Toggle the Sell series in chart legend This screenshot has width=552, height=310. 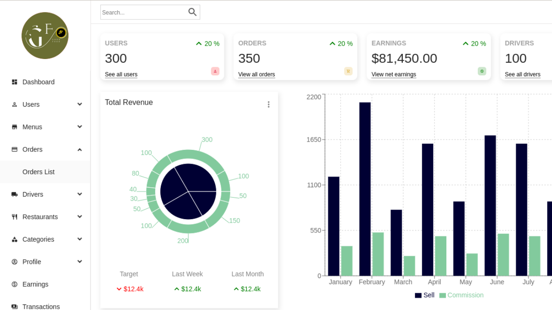pos(424,295)
